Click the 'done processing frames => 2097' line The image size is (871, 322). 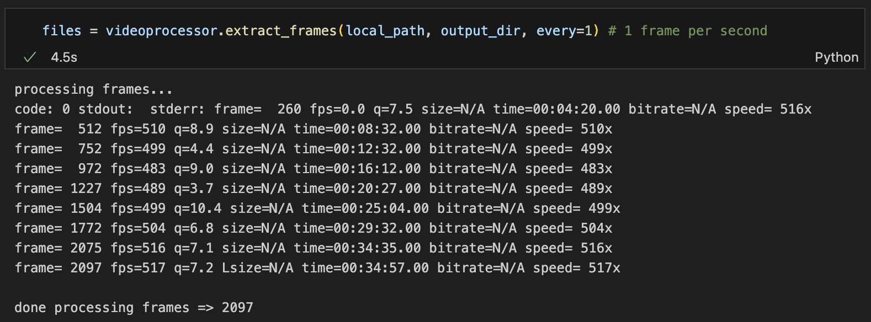pos(134,308)
